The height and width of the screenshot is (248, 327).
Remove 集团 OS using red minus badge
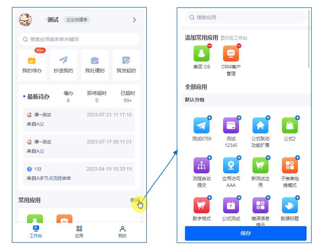210,46
